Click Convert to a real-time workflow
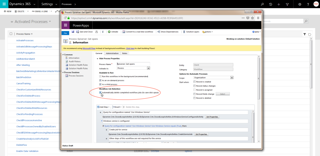Image resolution: width=320 pixels, height=156 pixels. click(x=138, y=32)
